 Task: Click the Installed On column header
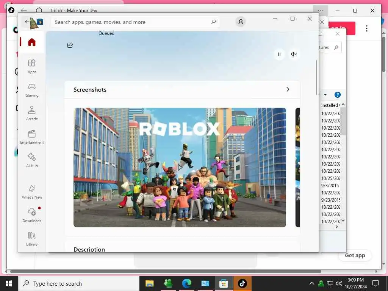click(x=330, y=105)
